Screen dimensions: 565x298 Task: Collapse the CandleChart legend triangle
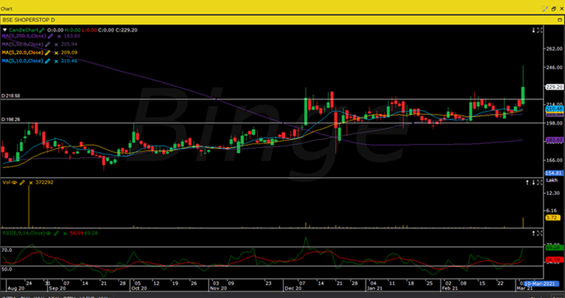[5, 30]
